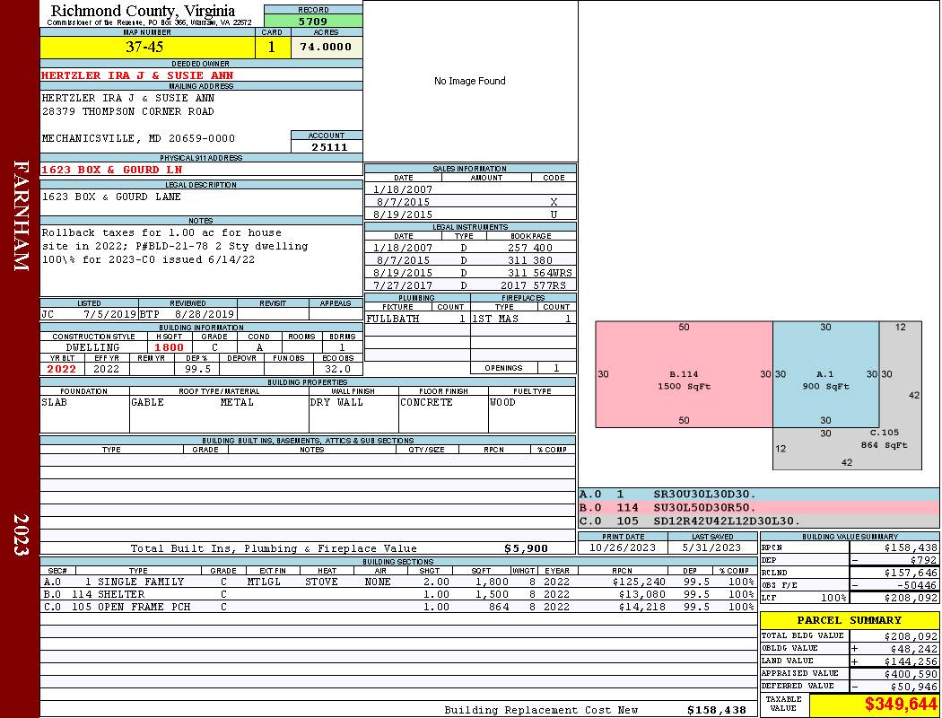Click the blue A.1 900 SqFt sketch area
The width and height of the screenshot is (942, 718).
[x=825, y=374]
